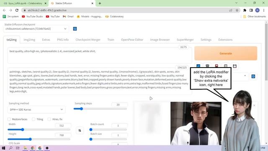This screenshot has height=151, width=268.
Task: Open the OpenPose Editor tab
Action: click(x=132, y=39)
